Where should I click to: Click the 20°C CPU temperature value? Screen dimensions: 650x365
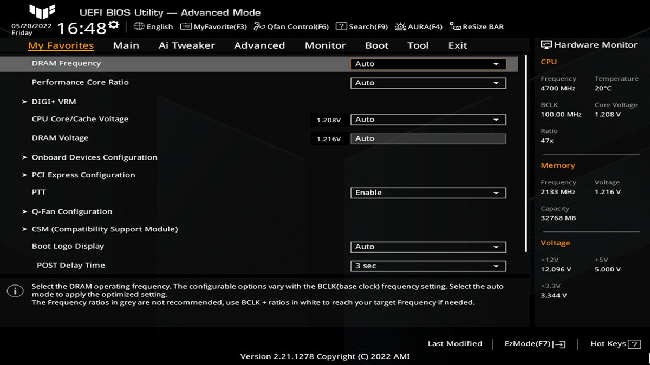pyautogui.click(x=603, y=88)
